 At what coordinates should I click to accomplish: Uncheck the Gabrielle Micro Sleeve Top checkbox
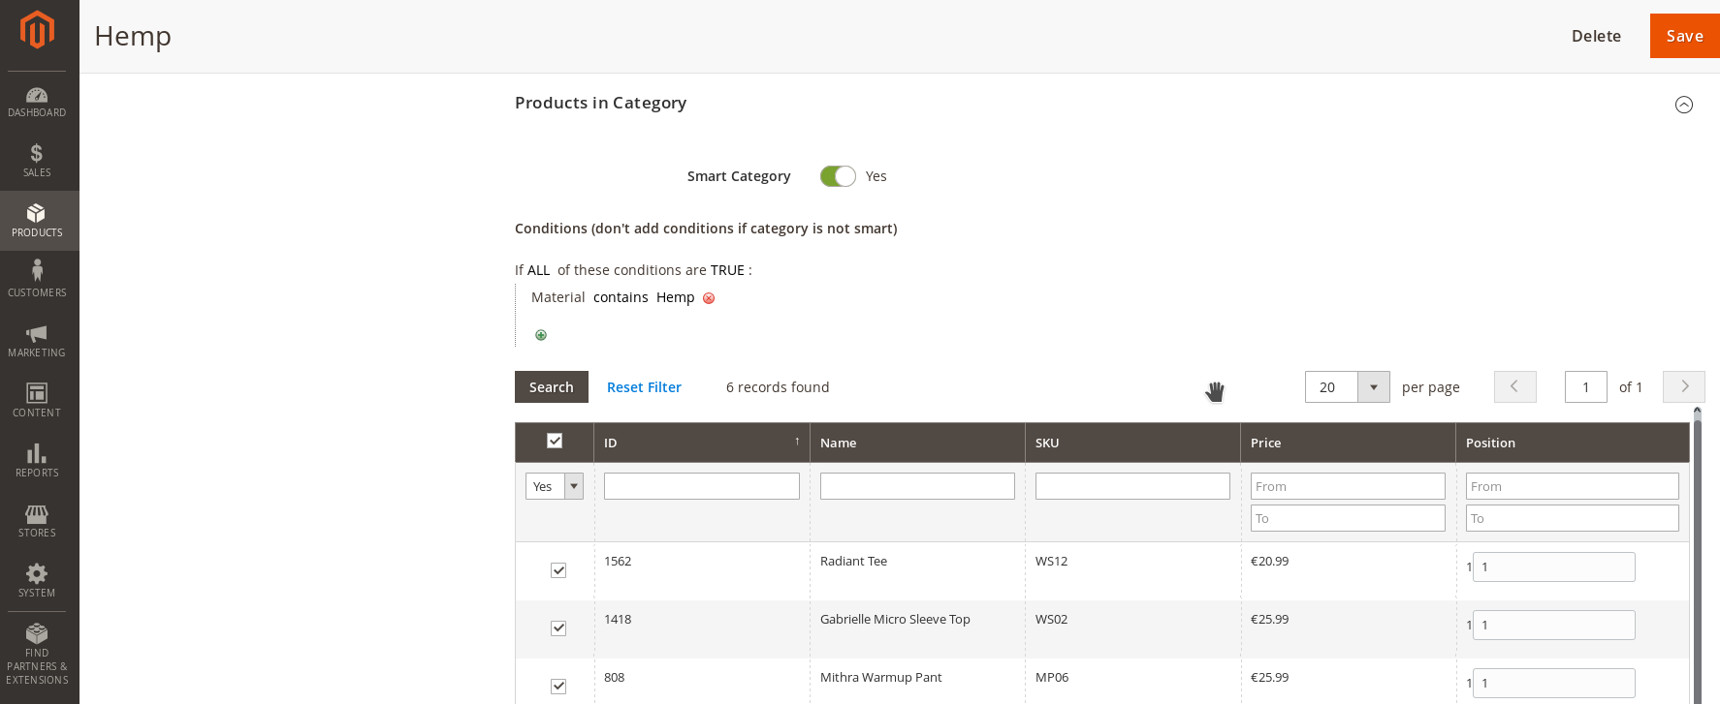click(x=558, y=628)
